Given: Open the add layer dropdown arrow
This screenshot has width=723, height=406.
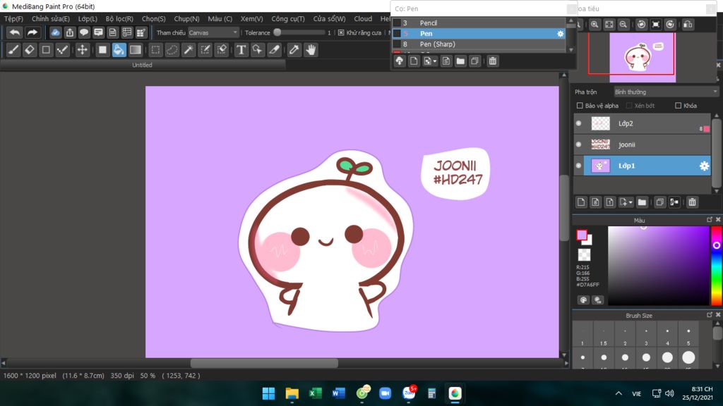Looking at the screenshot, I should tap(631, 202).
